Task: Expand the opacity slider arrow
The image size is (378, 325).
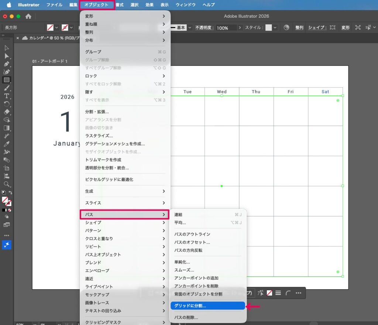Action: [240, 28]
